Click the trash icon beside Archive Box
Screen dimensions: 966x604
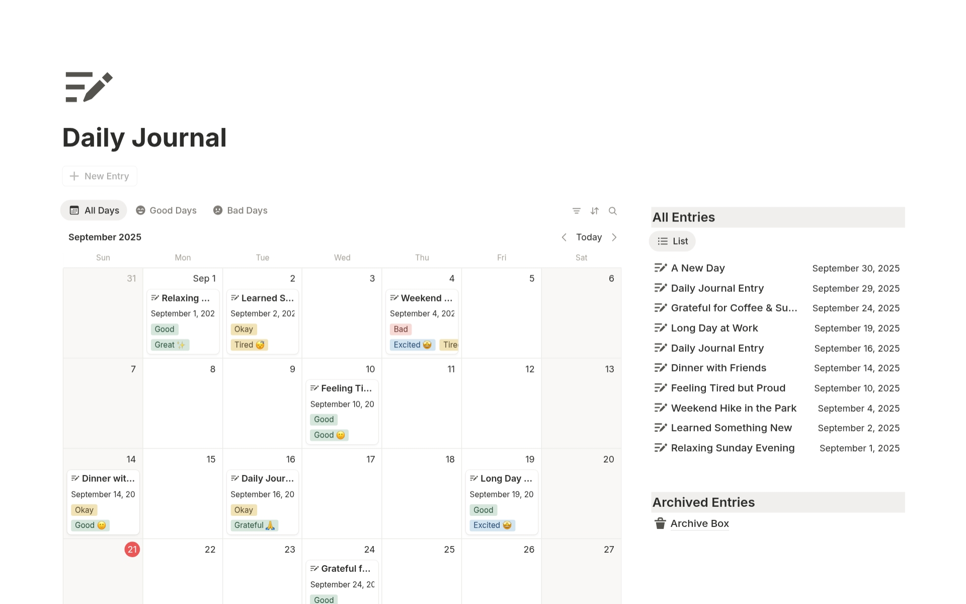(x=660, y=523)
